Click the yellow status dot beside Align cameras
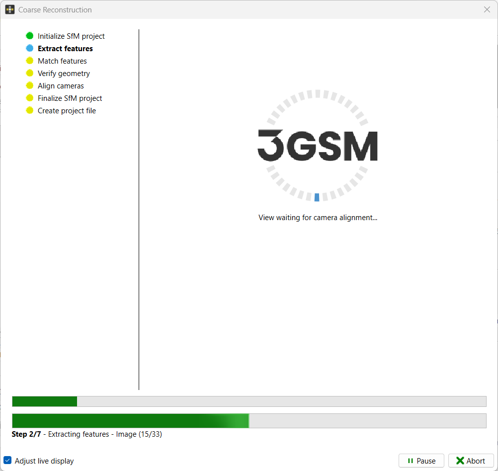498x471 pixels. click(29, 85)
